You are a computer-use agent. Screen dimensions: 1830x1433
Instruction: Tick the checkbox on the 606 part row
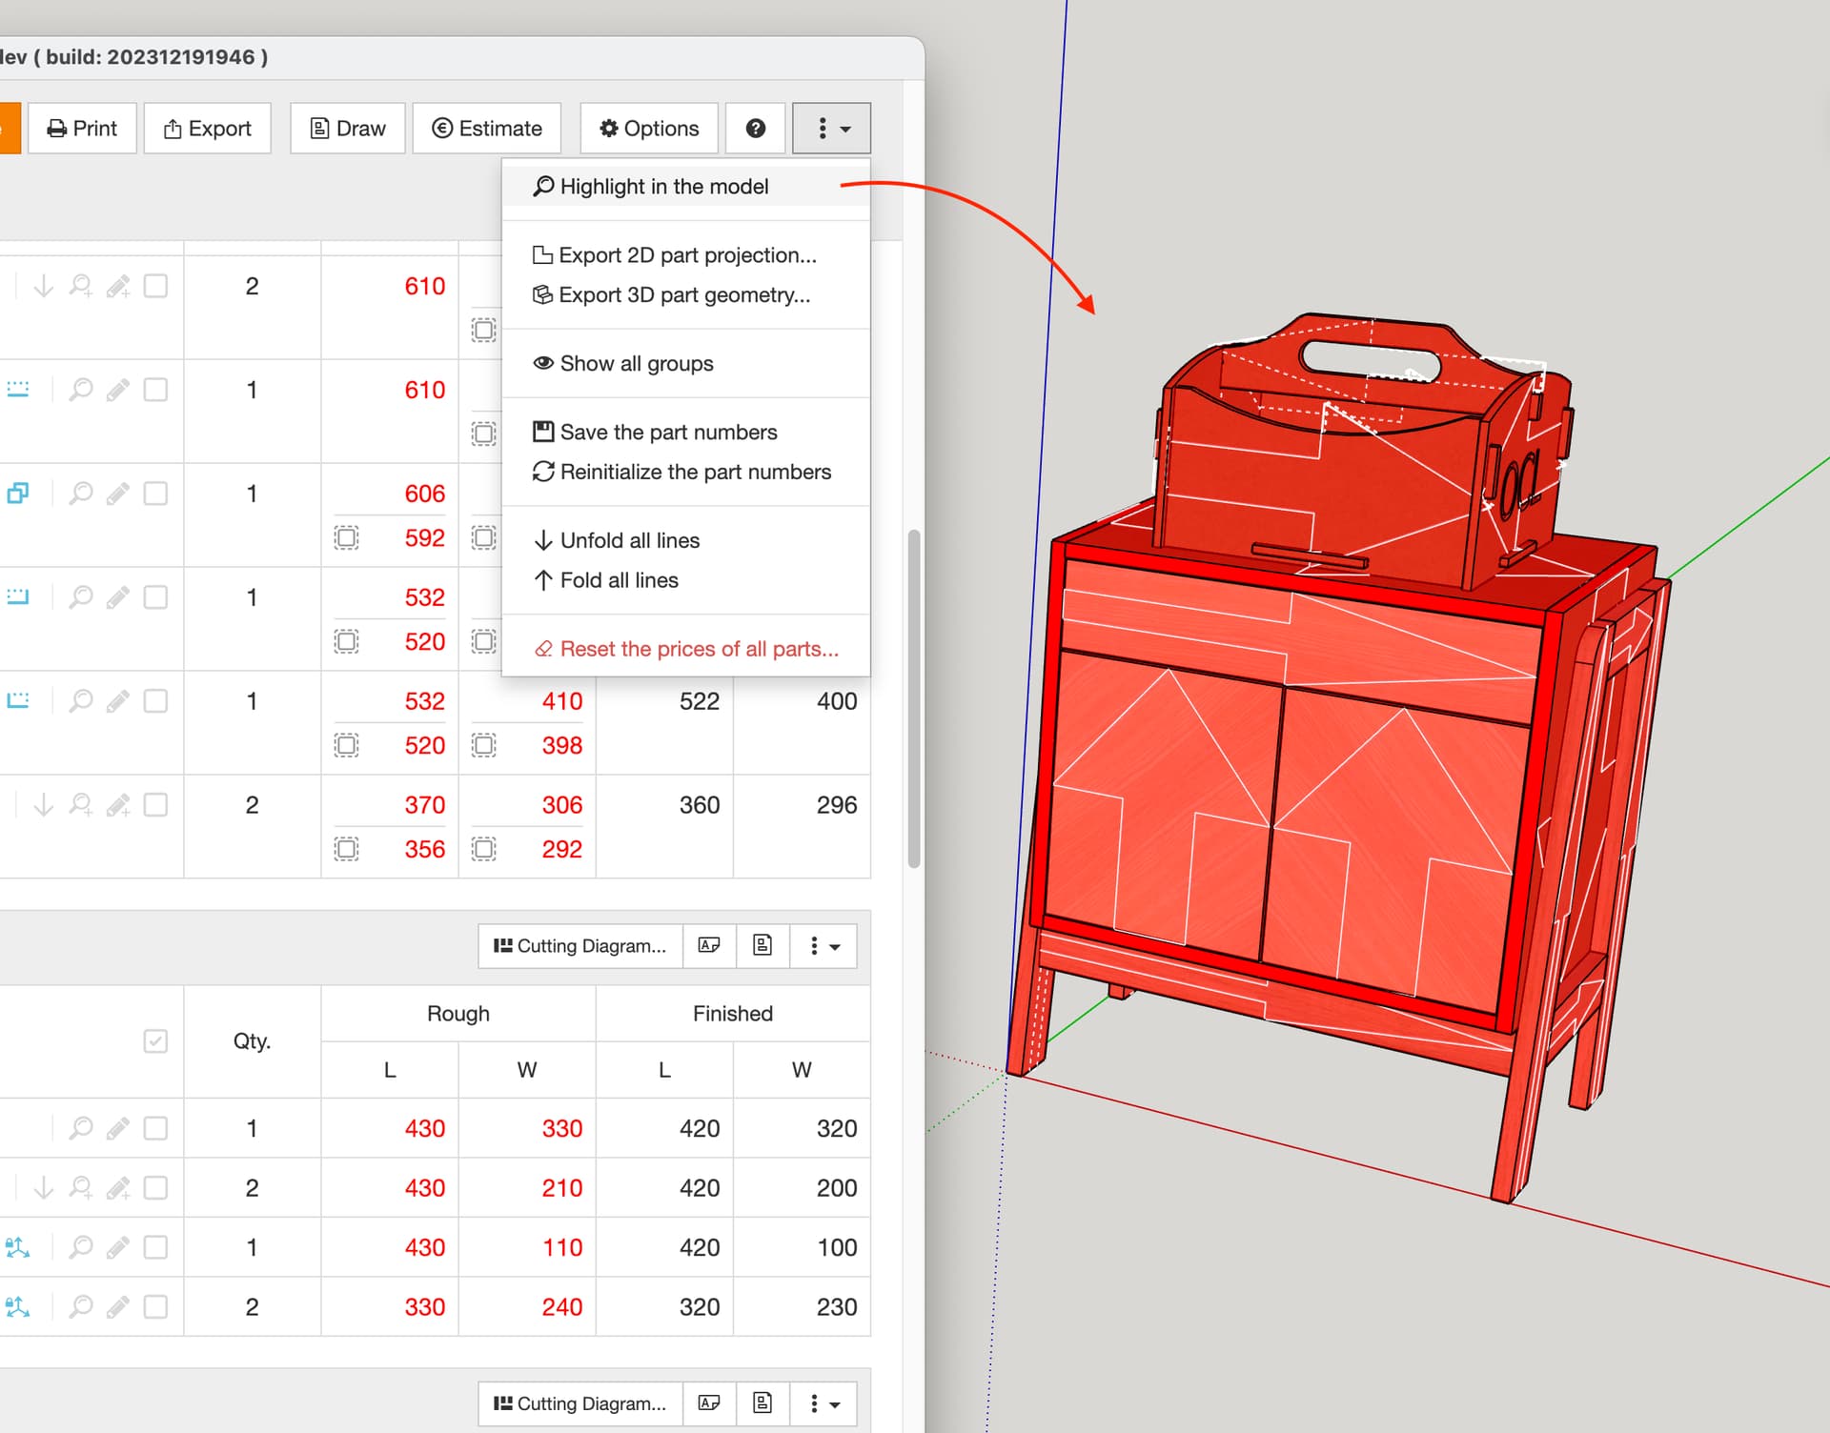coord(156,494)
